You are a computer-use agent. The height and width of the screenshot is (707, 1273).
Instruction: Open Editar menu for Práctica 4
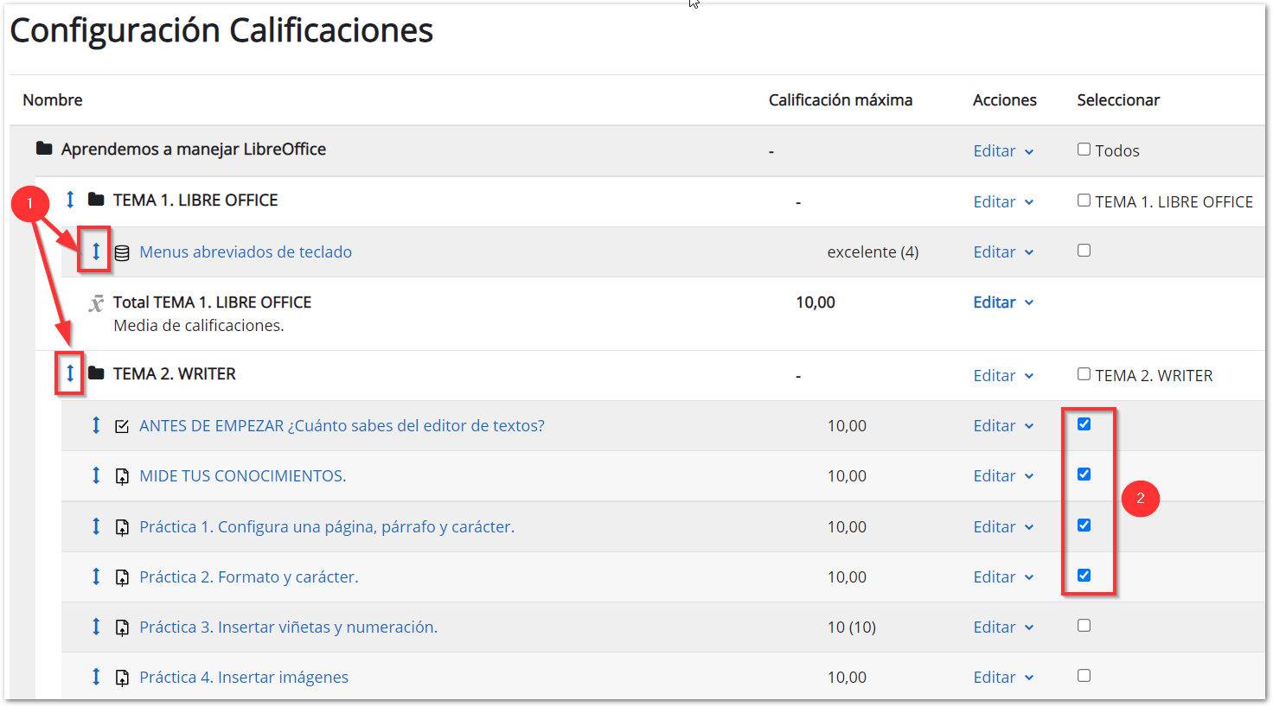[1003, 677]
